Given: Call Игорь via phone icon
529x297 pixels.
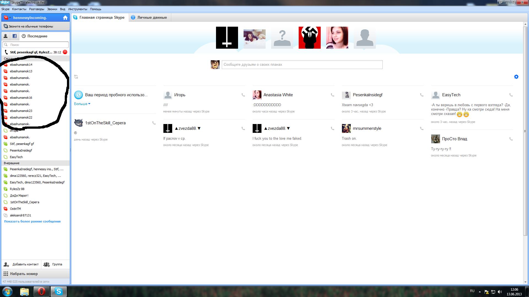Looking at the screenshot, I should [x=243, y=95].
